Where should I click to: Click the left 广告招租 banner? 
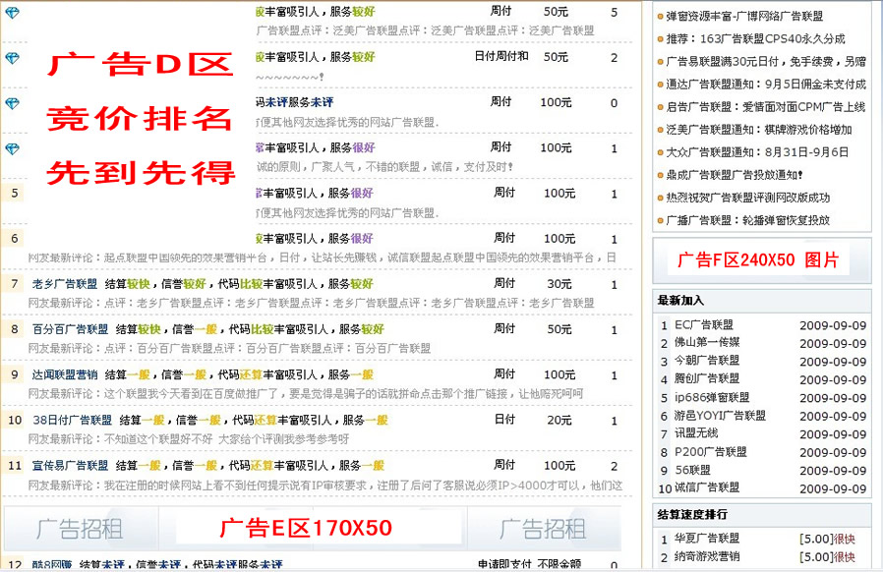[x=80, y=529]
